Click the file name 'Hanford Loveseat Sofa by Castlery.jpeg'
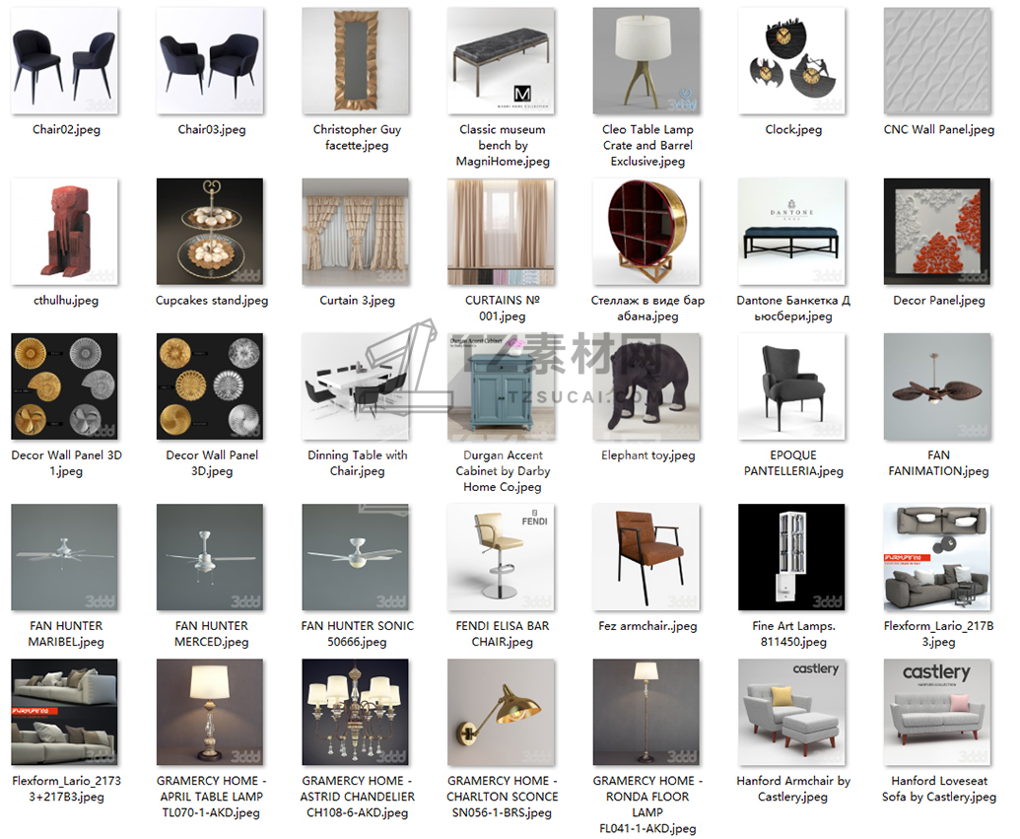 [938, 789]
